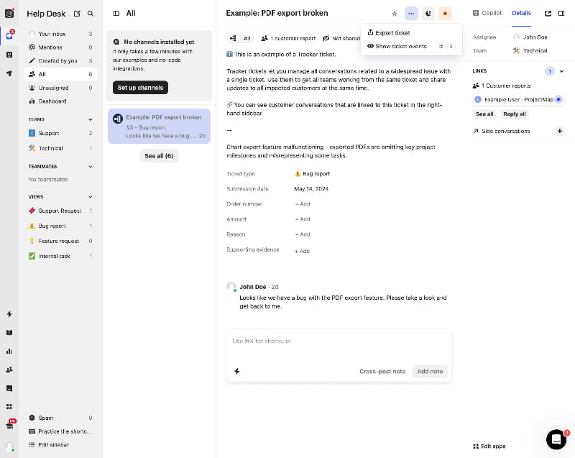Open the Reports bar chart rail icon
The width and height of the screenshot is (575, 458).
9,352
